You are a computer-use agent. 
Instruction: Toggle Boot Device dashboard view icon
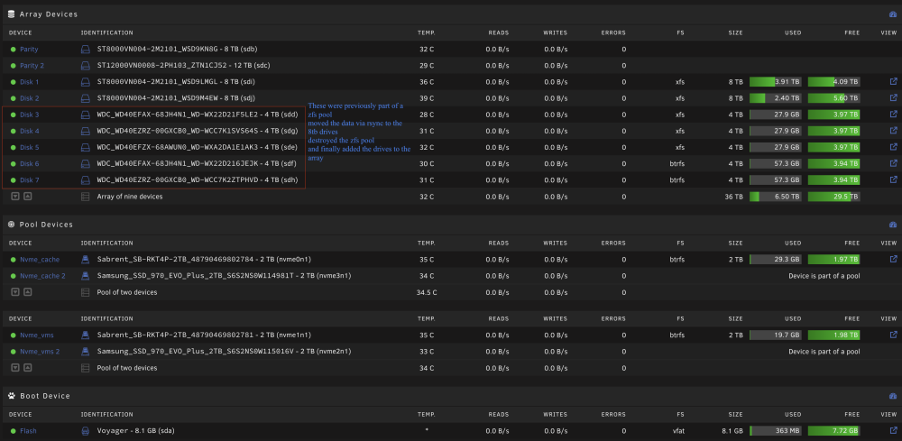pyautogui.click(x=893, y=396)
